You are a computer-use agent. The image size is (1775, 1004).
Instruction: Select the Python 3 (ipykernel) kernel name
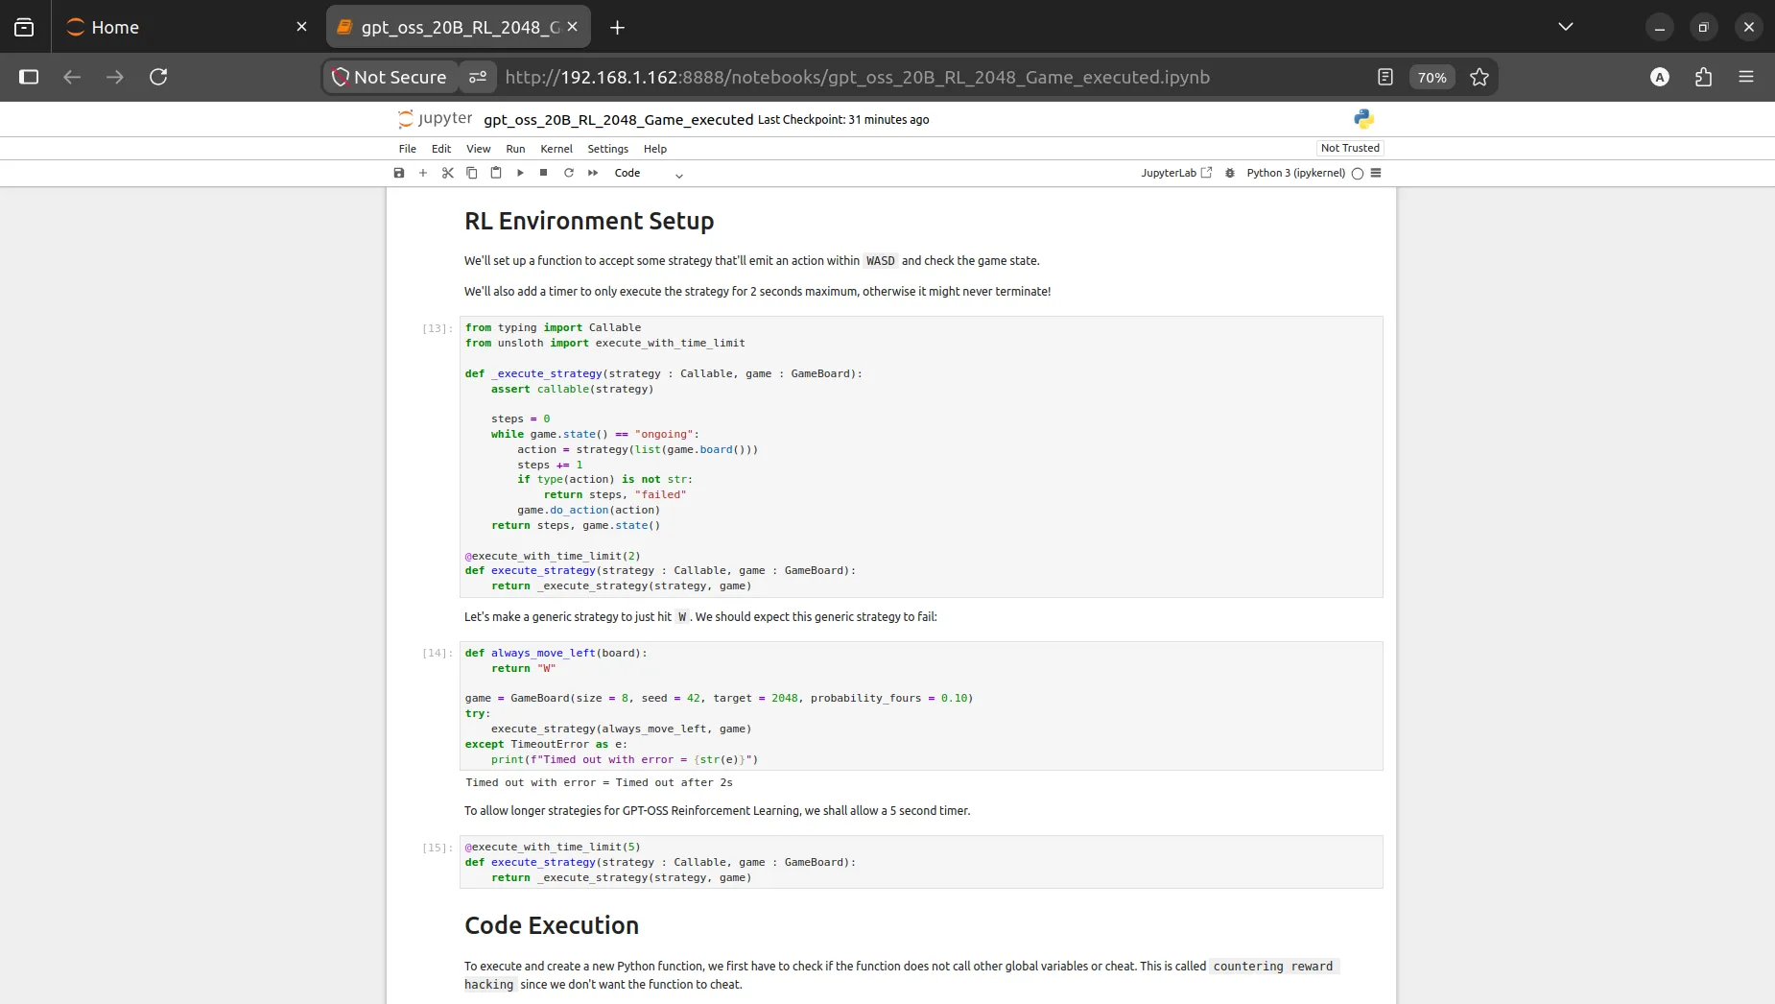(x=1295, y=173)
